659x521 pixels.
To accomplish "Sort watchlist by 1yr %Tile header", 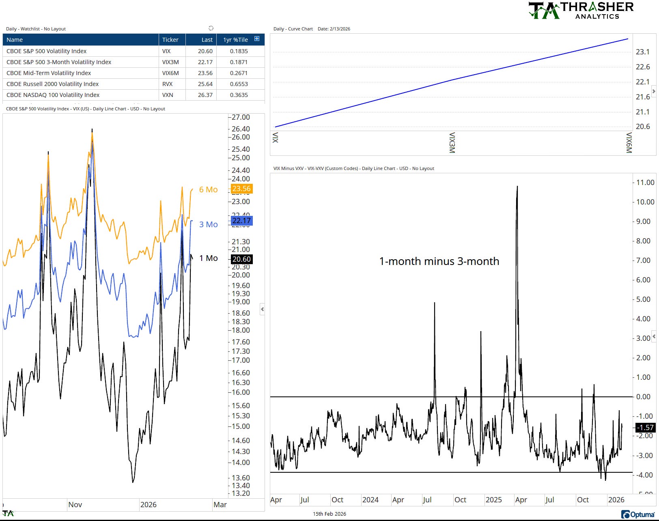I will pyautogui.click(x=235, y=40).
